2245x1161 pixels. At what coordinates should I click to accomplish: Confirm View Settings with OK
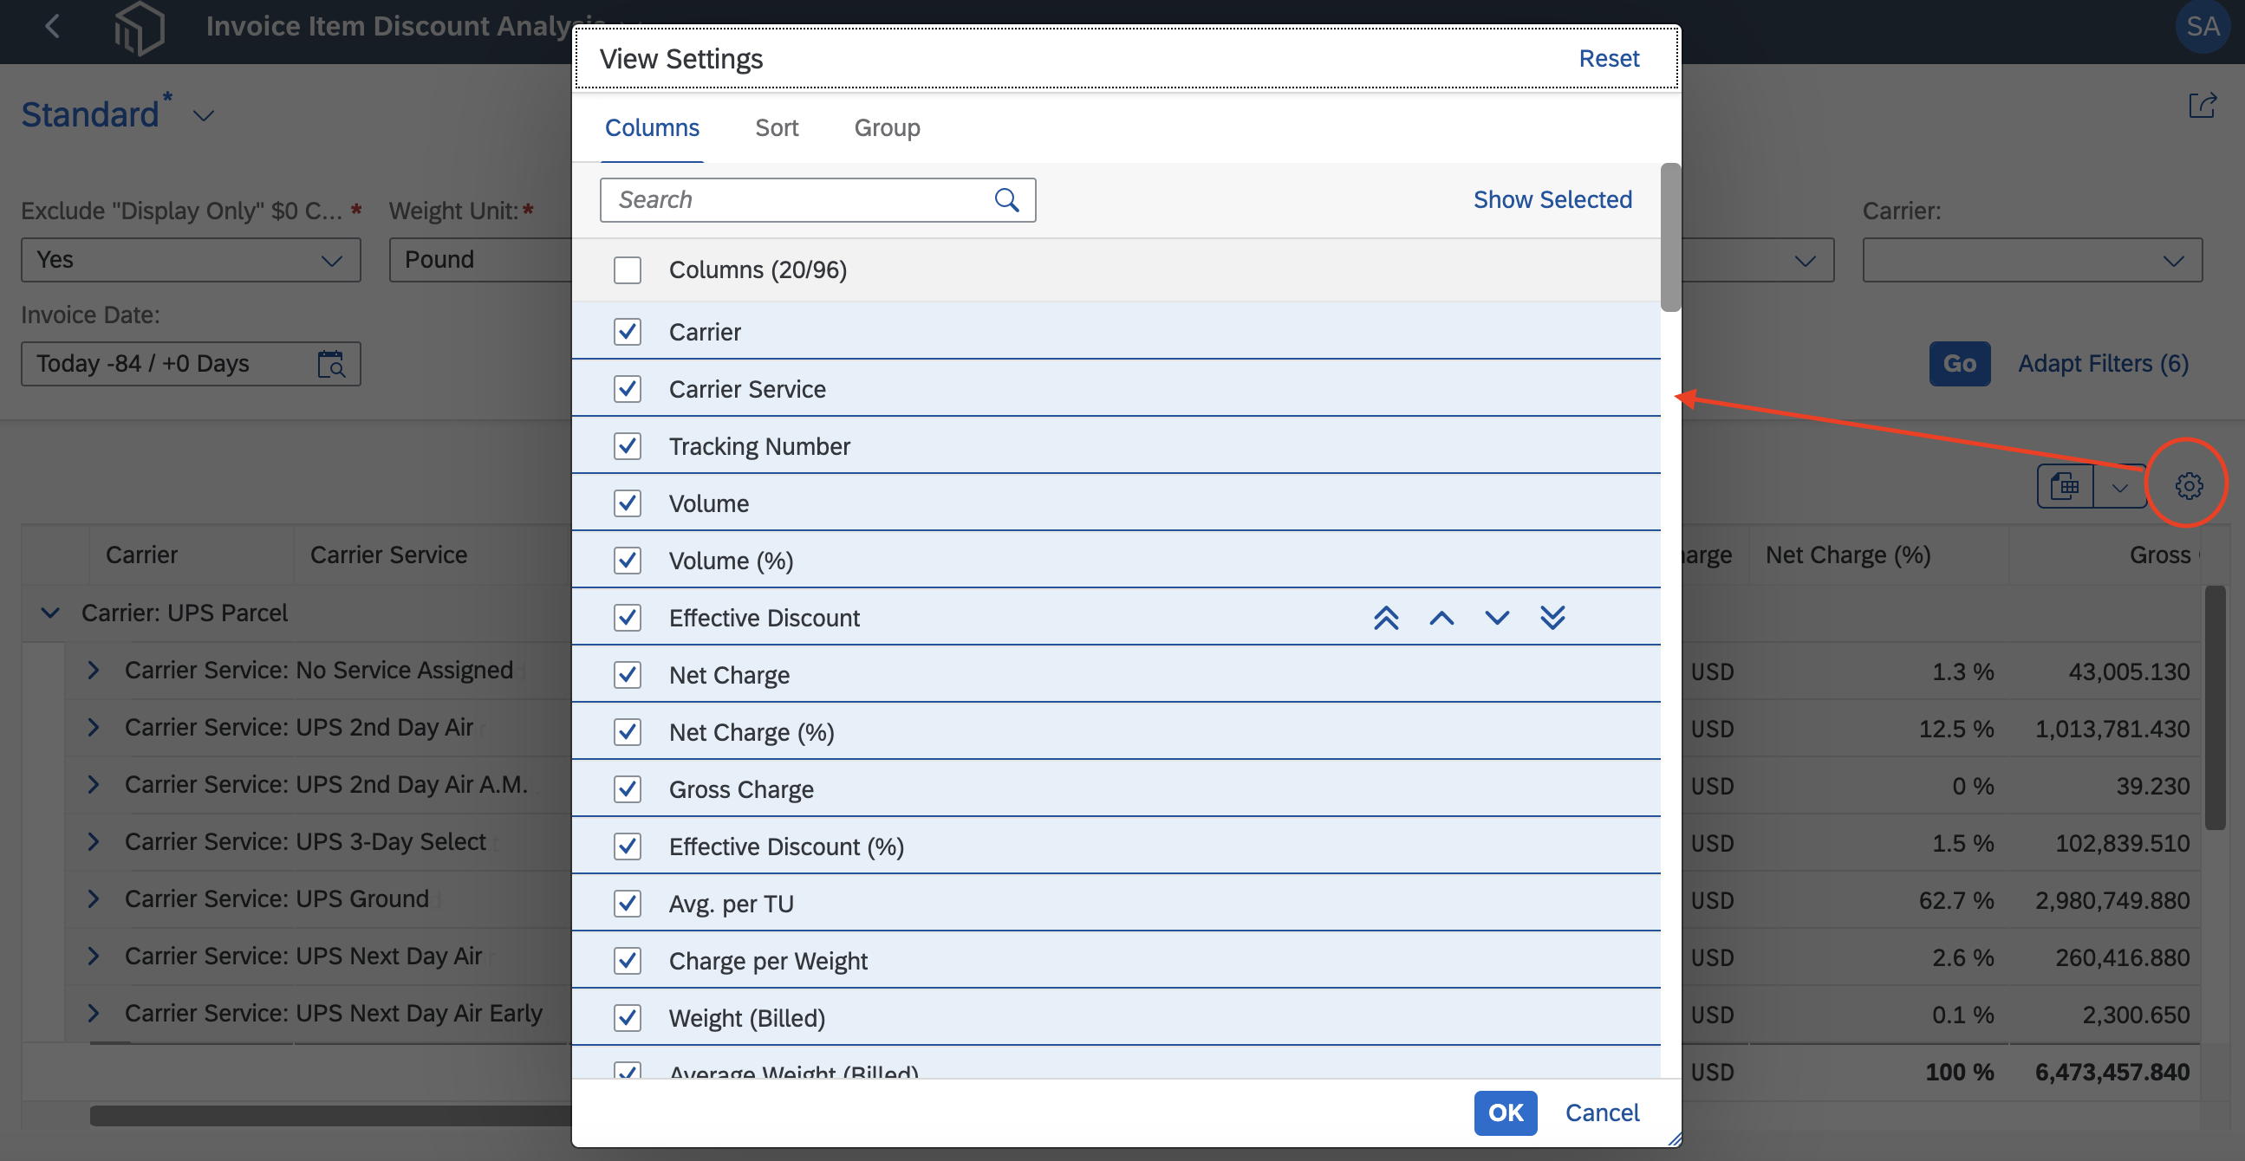1505,1112
